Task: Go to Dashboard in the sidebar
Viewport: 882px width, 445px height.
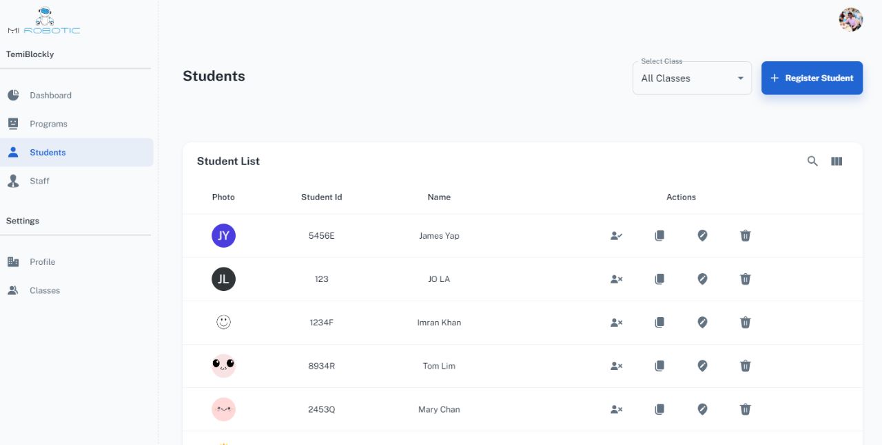Action: [50, 96]
